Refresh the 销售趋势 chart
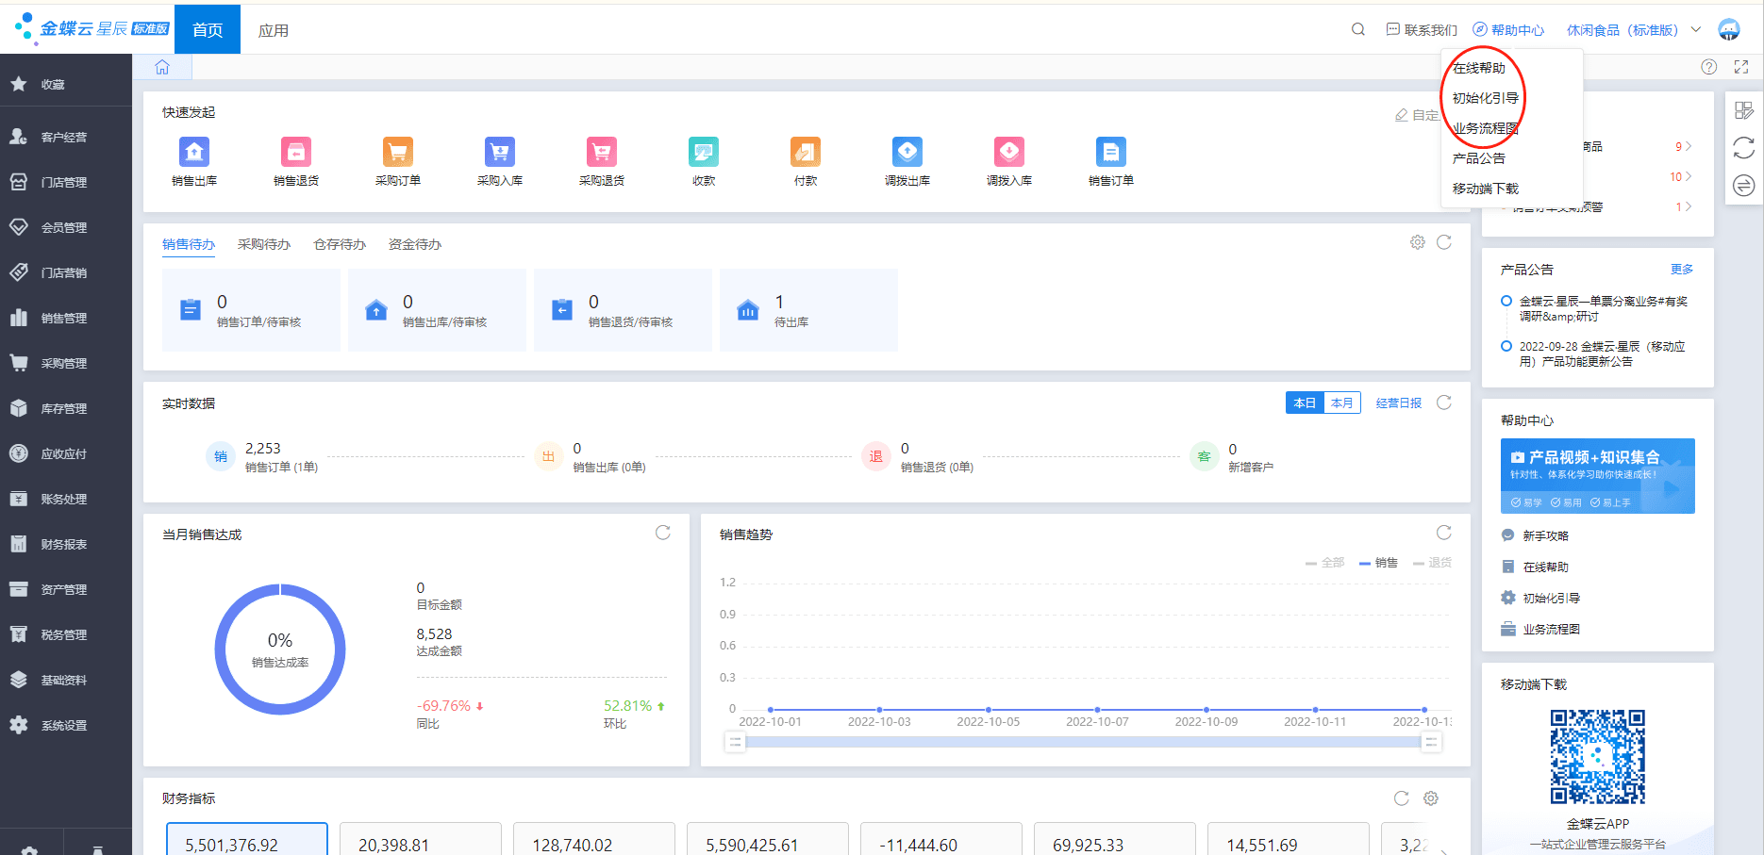This screenshot has width=1764, height=855. (1443, 533)
